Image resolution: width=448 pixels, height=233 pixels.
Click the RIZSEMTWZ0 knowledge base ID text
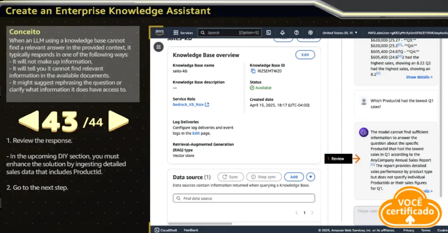coord(269,71)
